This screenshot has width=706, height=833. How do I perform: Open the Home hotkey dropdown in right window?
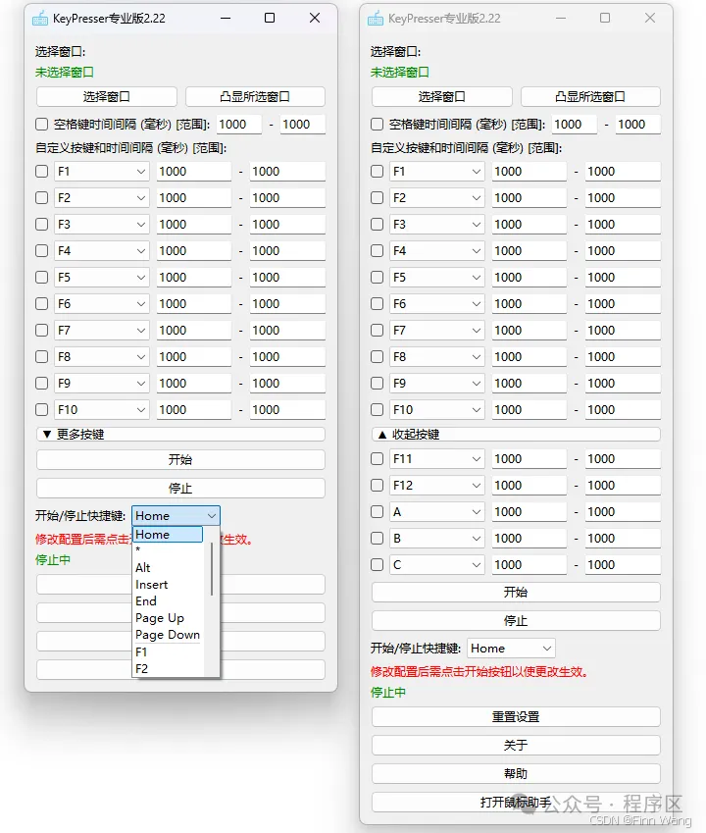coord(511,649)
